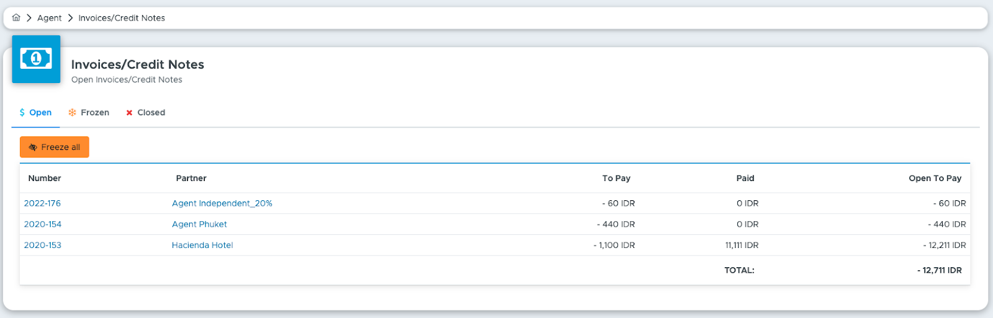Open the Agent breadcrumb link
The image size is (993, 318).
[x=50, y=18]
